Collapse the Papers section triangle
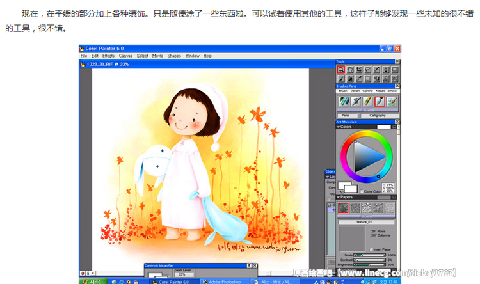The width and height of the screenshot is (480, 284). 339,198
